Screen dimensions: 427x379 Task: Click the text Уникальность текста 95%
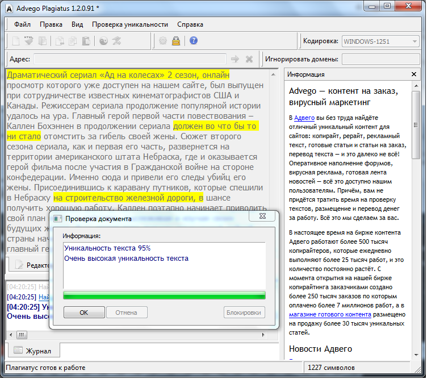coord(107,248)
